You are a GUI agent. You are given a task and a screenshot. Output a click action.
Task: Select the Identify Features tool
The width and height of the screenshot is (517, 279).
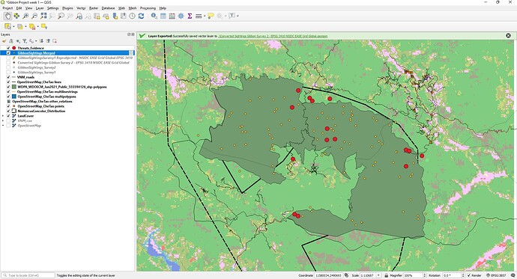[154, 16]
